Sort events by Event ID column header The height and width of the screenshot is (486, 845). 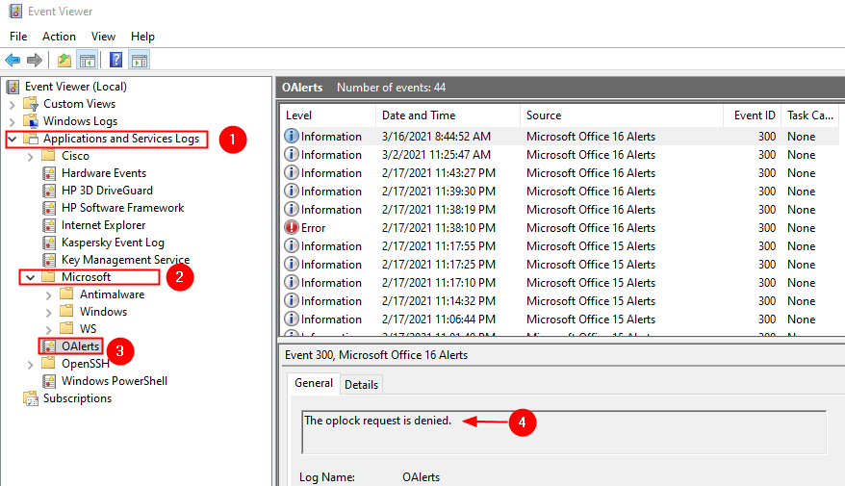[x=755, y=115]
